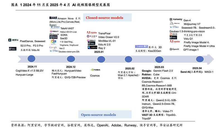
Task: Click the Firefly Image Model 4 Ultra text
Action: point(199,46)
